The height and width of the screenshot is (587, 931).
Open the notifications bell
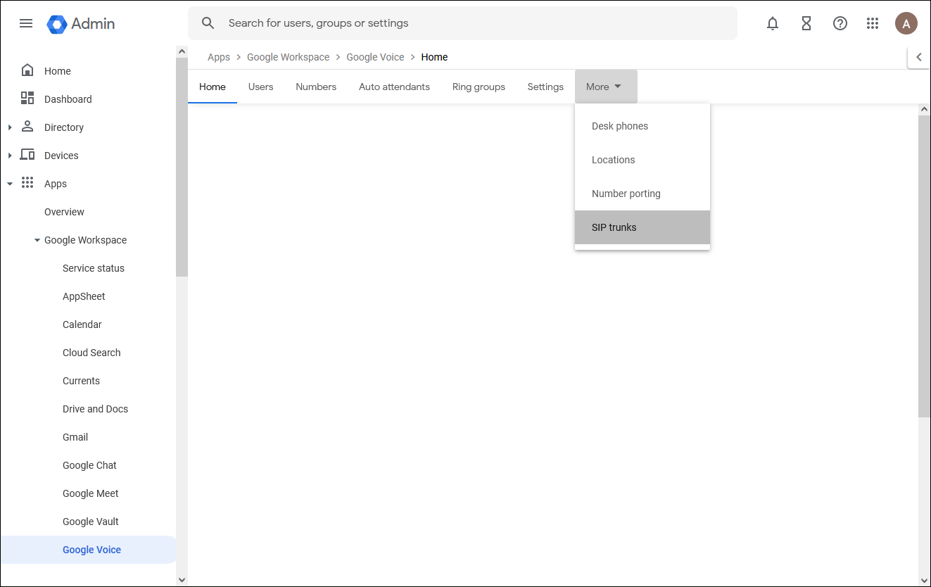click(x=773, y=23)
